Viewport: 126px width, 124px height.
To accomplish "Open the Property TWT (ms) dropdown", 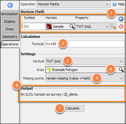I will pyautogui.click(x=93, y=27).
